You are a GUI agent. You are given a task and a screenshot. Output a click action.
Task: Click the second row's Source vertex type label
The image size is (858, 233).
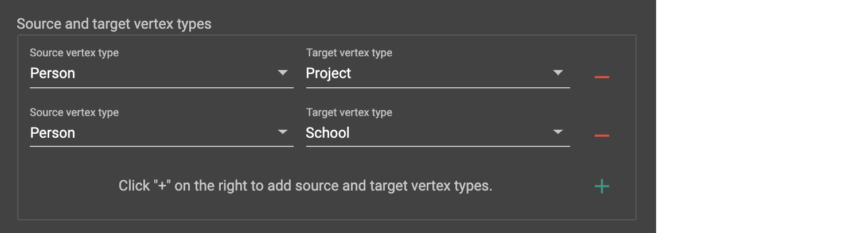click(x=74, y=112)
